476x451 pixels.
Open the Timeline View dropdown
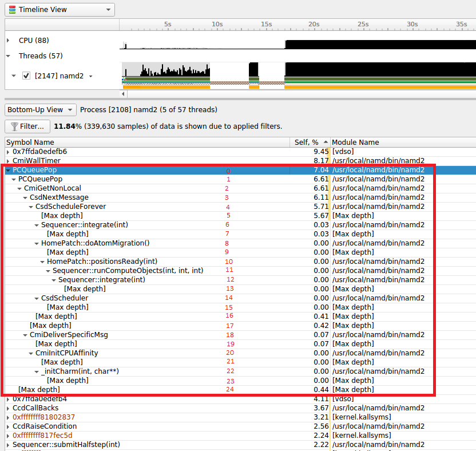point(59,10)
